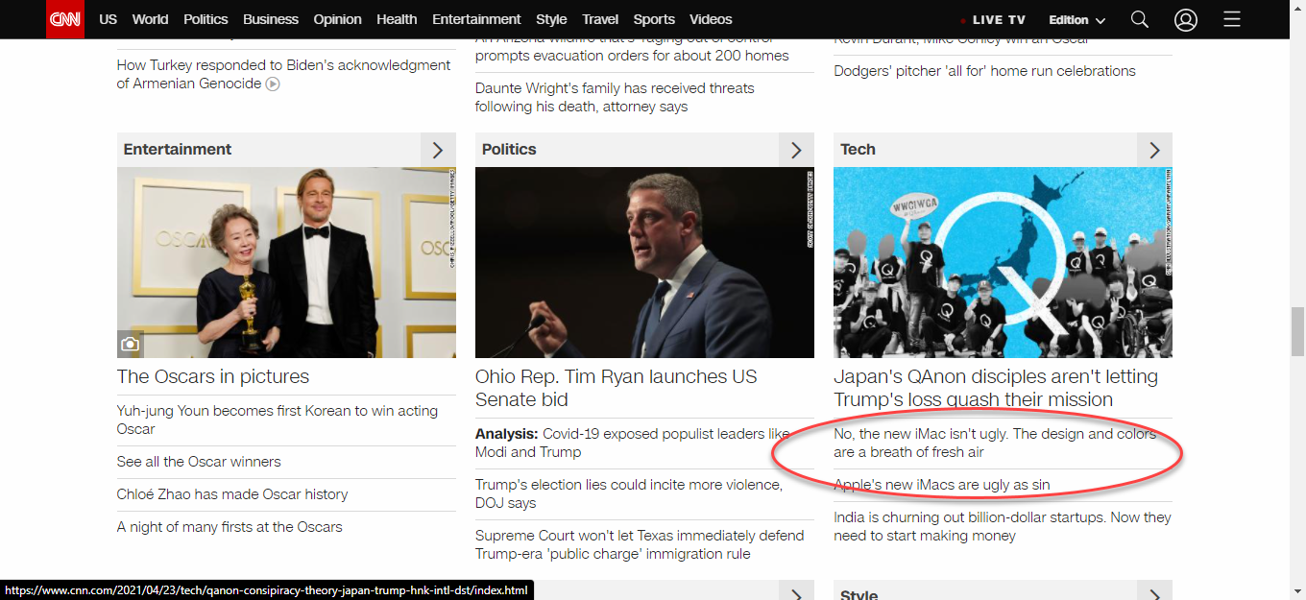1306x600 pixels.
Task: Open the user account profile icon
Action: 1186,19
